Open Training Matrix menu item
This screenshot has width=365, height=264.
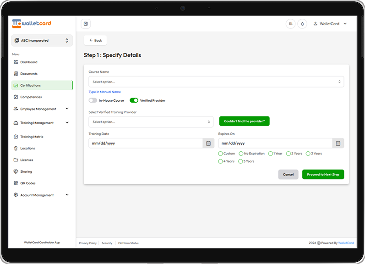pyautogui.click(x=42, y=137)
